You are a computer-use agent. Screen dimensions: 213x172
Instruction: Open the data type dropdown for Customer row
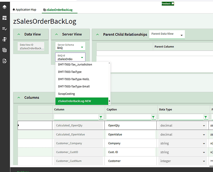tap(204, 161)
